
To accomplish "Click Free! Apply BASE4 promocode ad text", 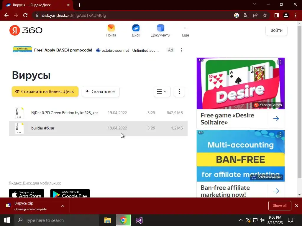I will 63,50.
